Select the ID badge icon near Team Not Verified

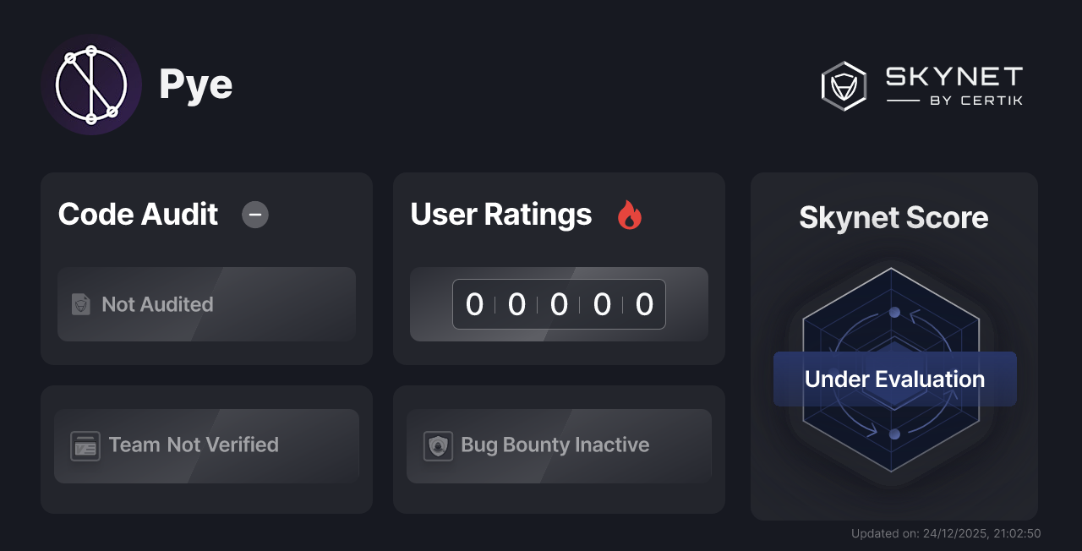[85, 445]
